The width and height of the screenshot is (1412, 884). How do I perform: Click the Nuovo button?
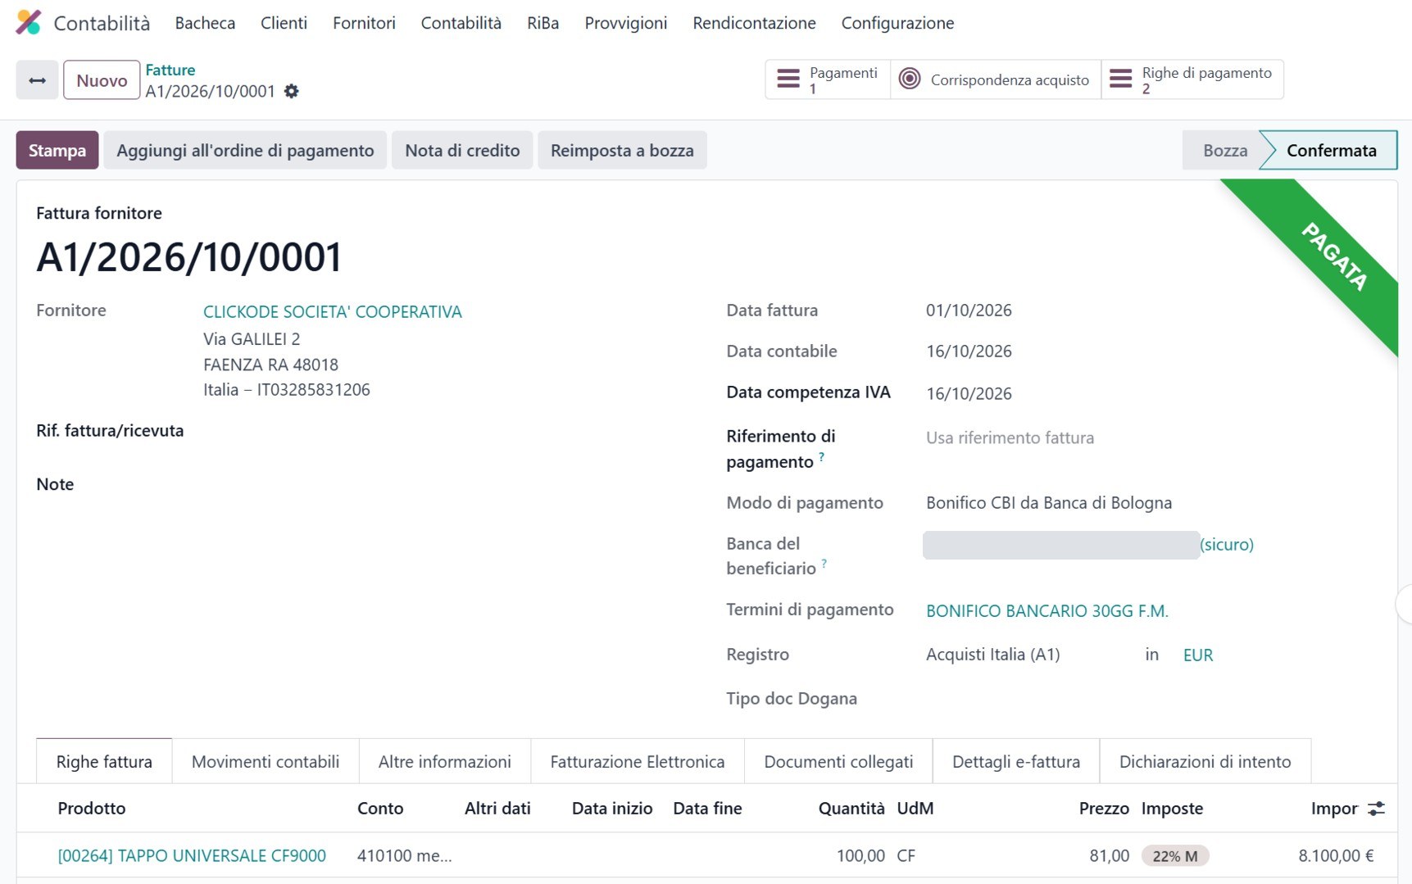coord(102,80)
